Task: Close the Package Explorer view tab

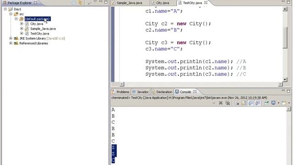Action: coord(35,3)
